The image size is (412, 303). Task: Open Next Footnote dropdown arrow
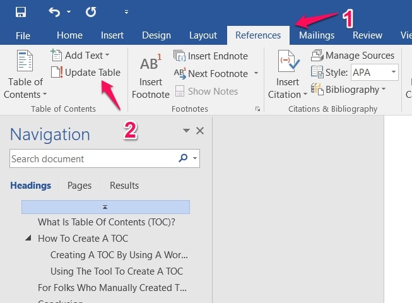tap(256, 73)
